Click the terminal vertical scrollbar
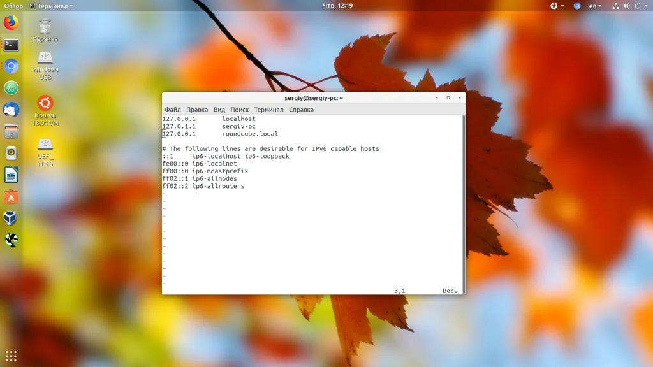The width and height of the screenshot is (653, 367). (464, 204)
